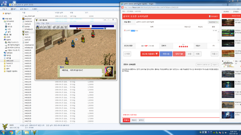
Task: Select the HEXZMAP.E5 file
Action: click(x=28, y=45)
